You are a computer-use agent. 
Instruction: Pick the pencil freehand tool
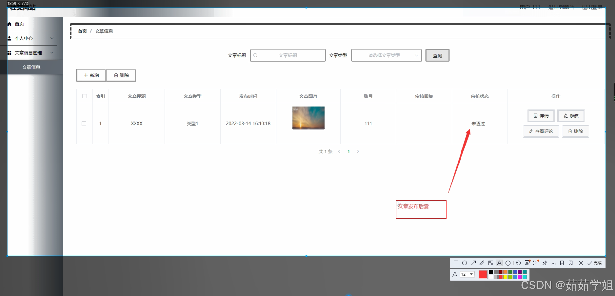point(482,263)
